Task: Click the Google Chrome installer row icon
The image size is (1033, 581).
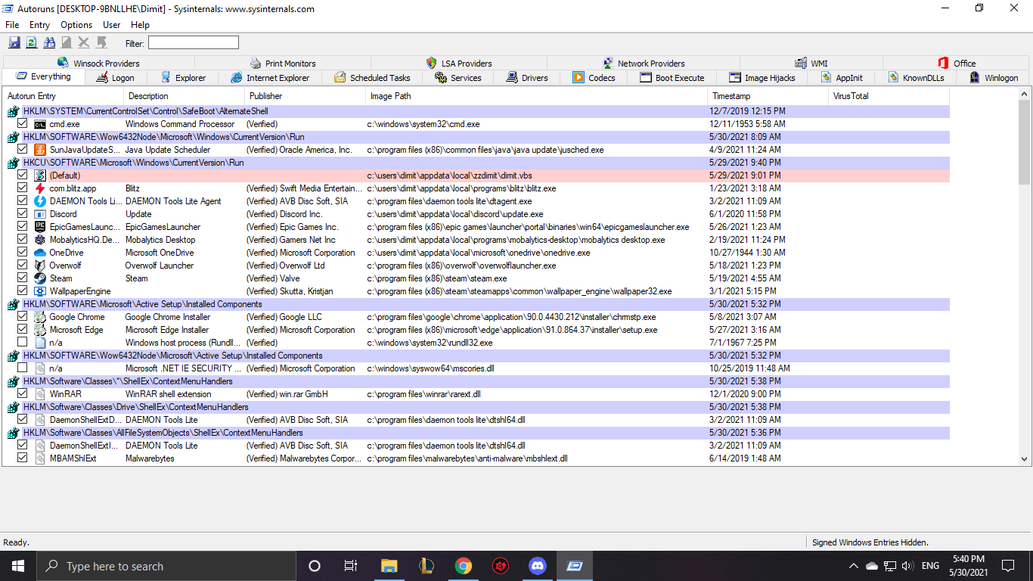Action: point(41,317)
